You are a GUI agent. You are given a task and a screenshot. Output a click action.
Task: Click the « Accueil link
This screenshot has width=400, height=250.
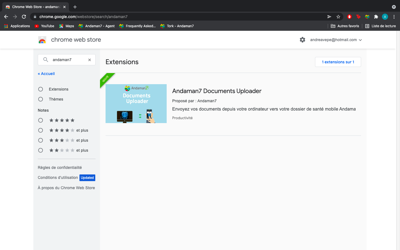click(46, 74)
